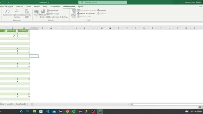
Task: Click the view button in status bar
Action: tap(200, 107)
